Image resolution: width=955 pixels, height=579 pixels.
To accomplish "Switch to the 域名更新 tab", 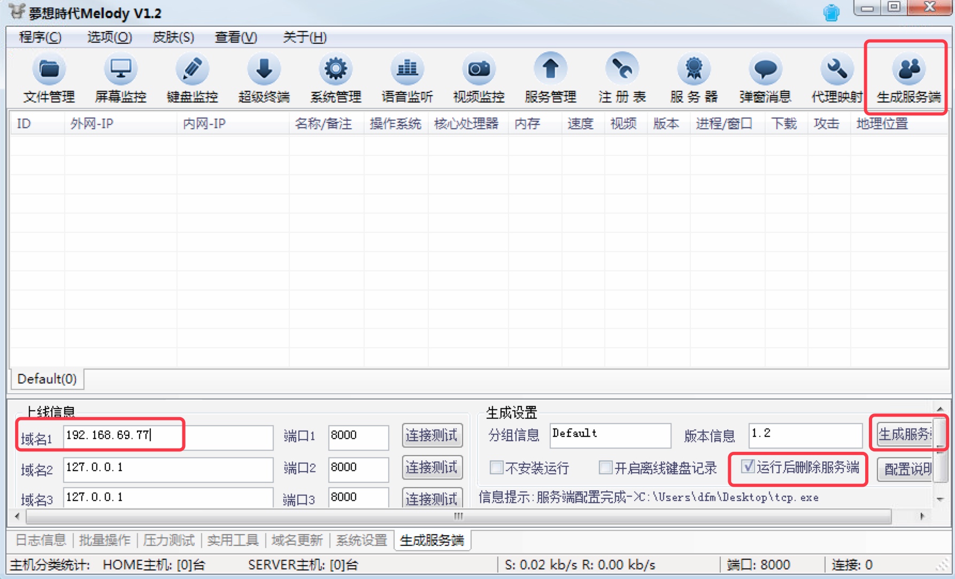I will pos(297,540).
